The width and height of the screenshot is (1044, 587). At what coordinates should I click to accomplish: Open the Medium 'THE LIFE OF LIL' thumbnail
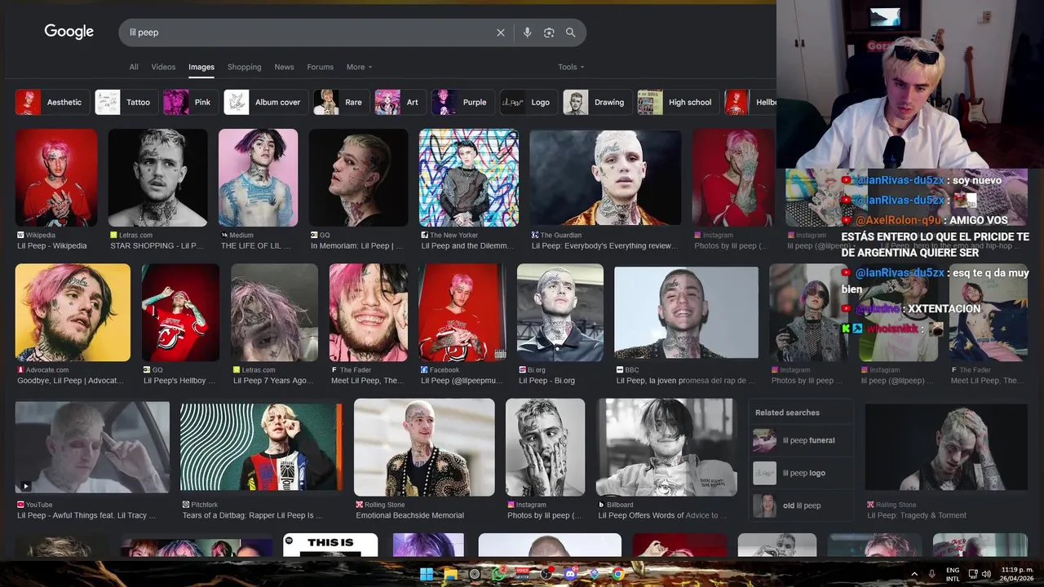(259, 178)
